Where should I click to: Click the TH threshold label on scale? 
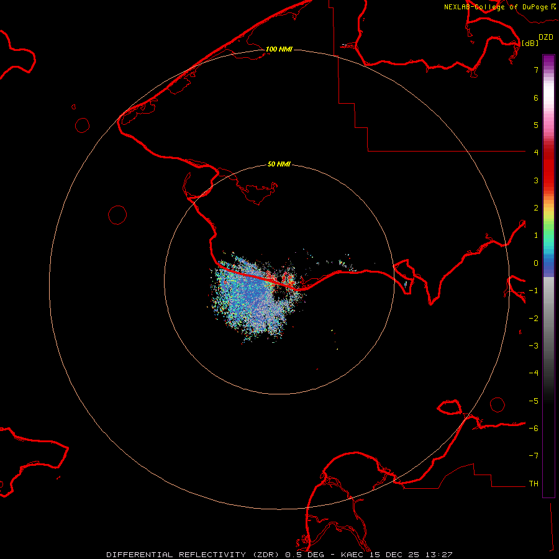pyautogui.click(x=534, y=484)
